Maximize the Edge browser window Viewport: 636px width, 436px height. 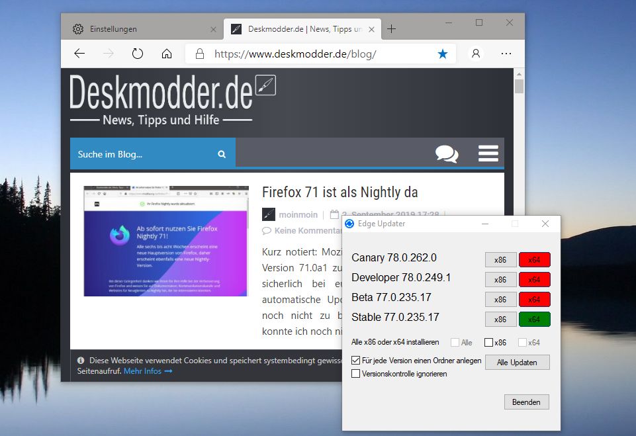(479, 22)
